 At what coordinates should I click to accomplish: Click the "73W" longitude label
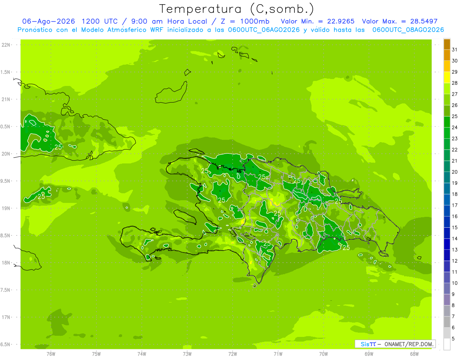pyautogui.click(x=187, y=354)
